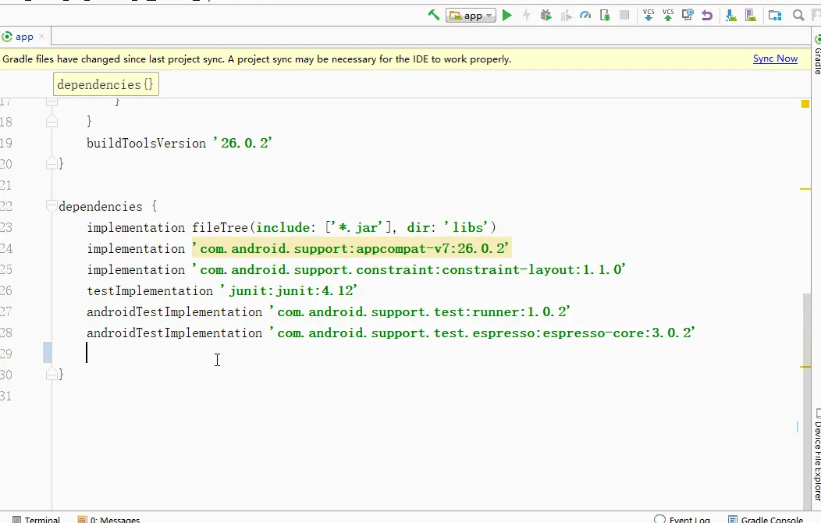Open the Terminal tool window

click(37, 518)
